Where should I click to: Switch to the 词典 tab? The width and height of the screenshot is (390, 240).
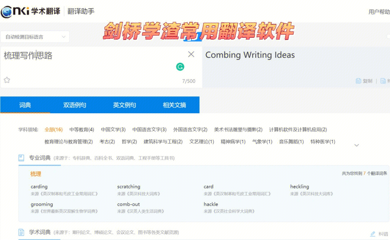[25, 105]
